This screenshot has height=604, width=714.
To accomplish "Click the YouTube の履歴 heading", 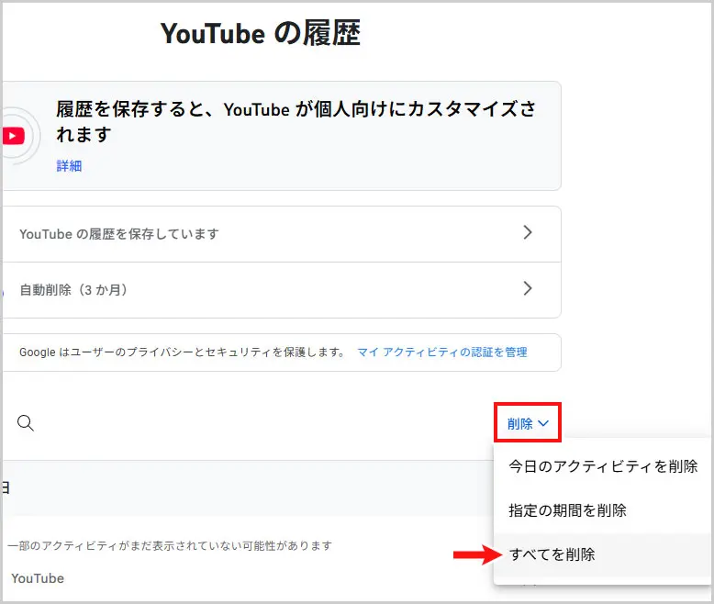I will [x=261, y=33].
